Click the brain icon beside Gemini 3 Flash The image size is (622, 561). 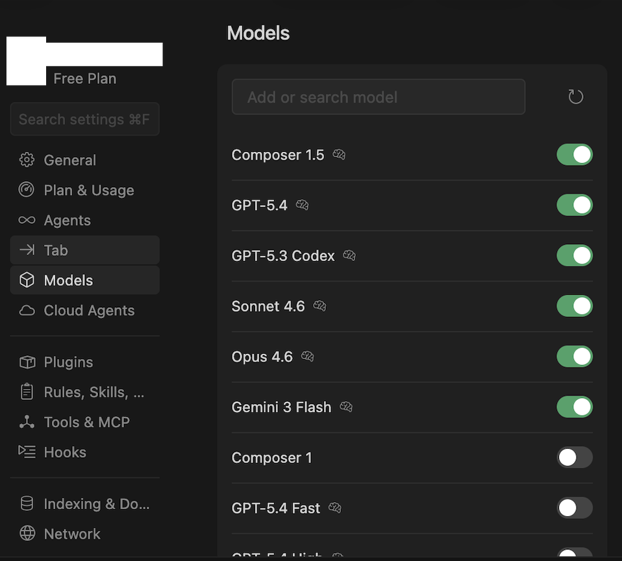tap(346, 407)
